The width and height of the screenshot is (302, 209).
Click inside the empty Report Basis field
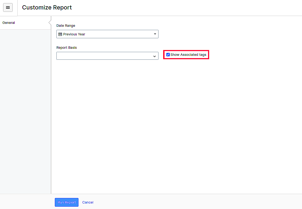click(x=105, y=56)
